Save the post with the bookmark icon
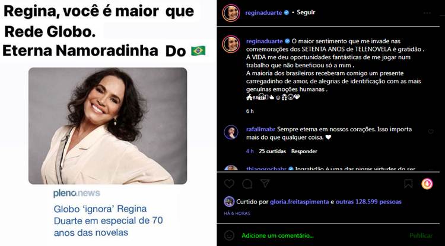Image resolution: width=445 pixels, height=246 pixels. (x=408, y=184)
